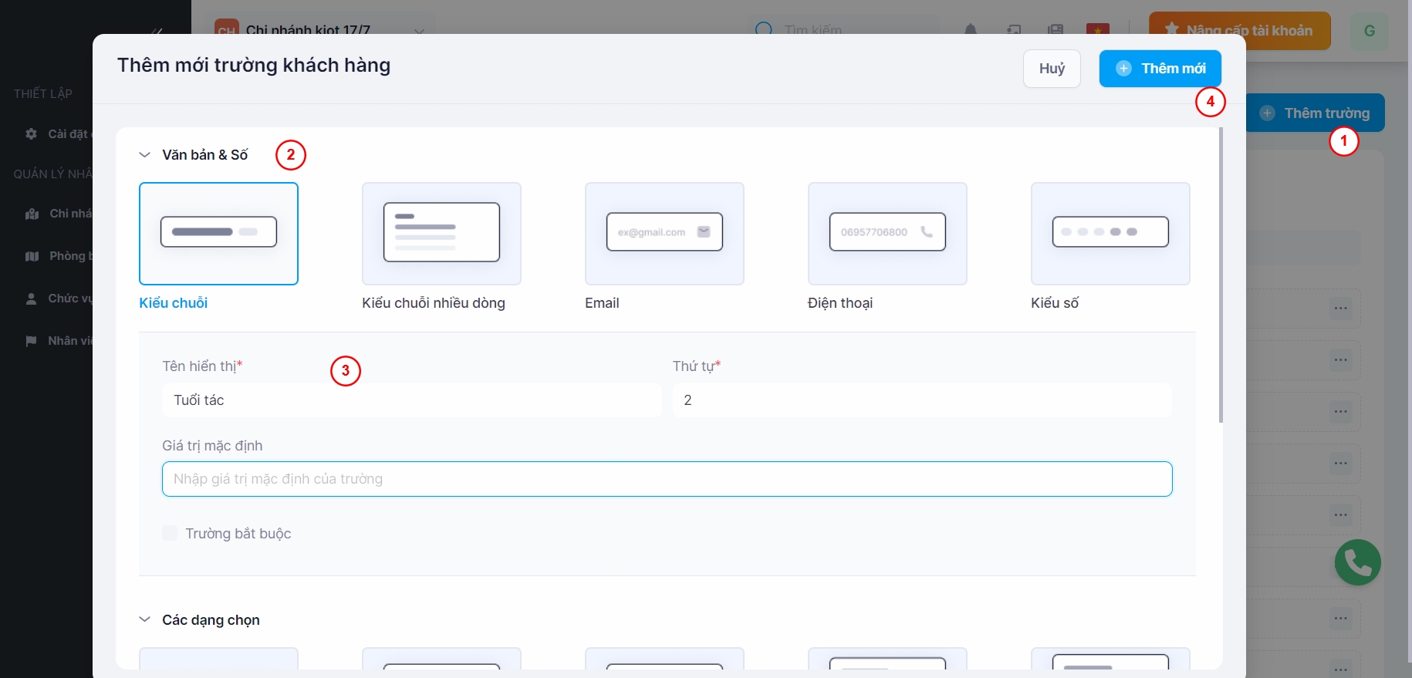
Task: Open the G user avatar menu
Action: pyautogui.click(x=1370, y=31)
